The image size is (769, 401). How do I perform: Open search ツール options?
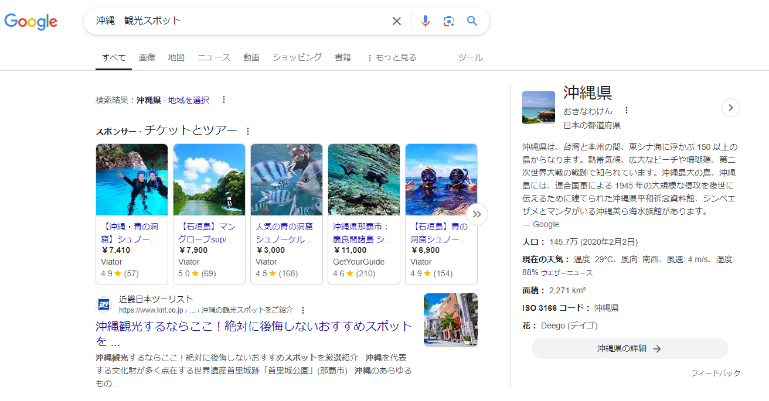point(471,57)
